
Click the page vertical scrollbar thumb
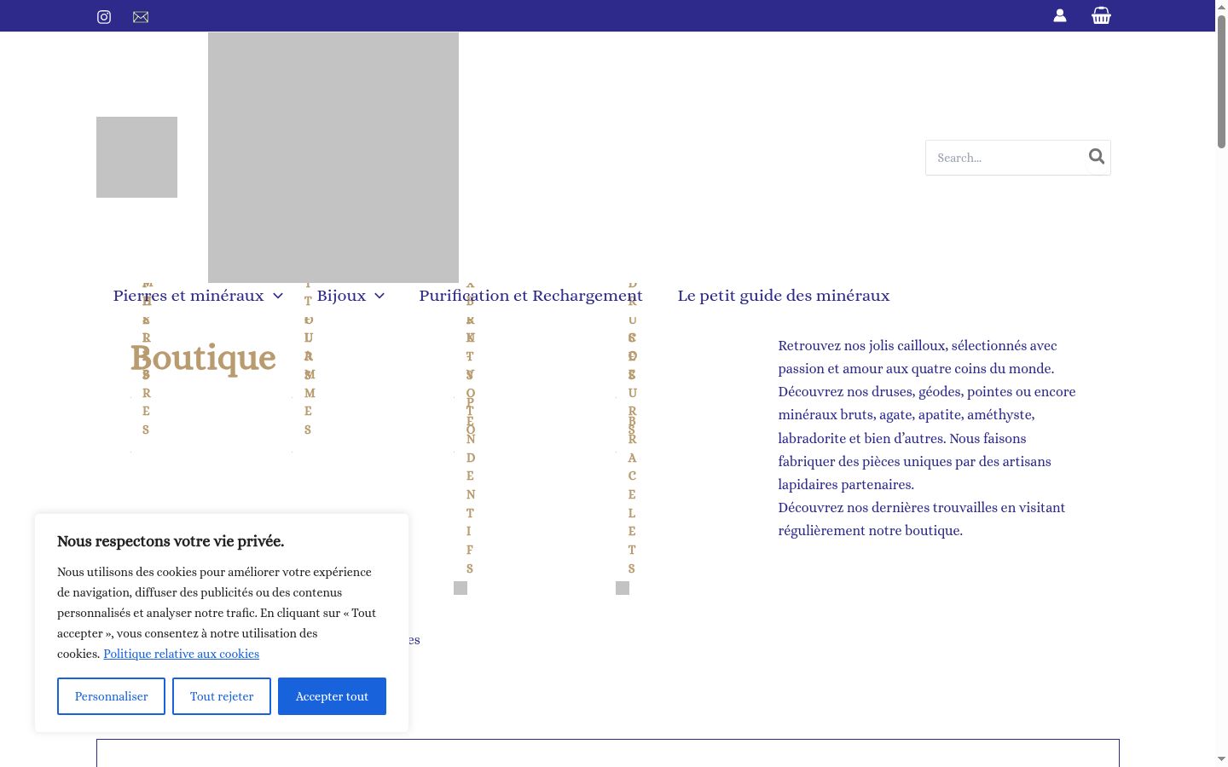[x=1221, y=81]
